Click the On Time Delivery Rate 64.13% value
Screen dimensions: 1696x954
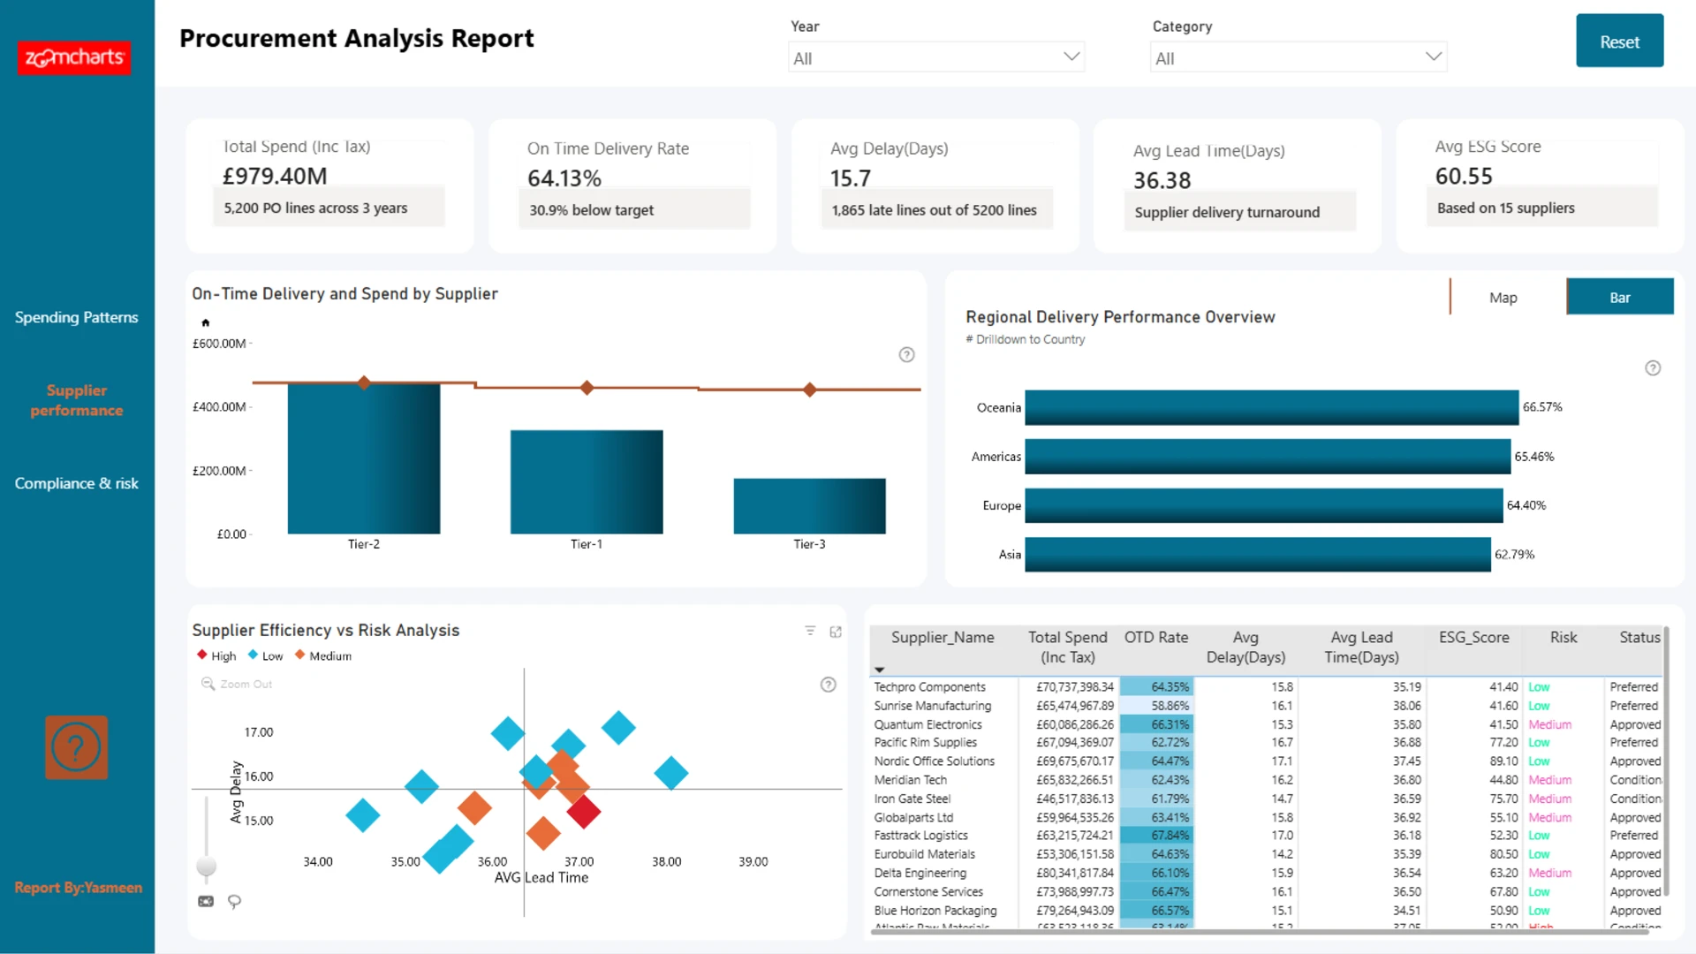pyautogui.click(x=564, y=178)
